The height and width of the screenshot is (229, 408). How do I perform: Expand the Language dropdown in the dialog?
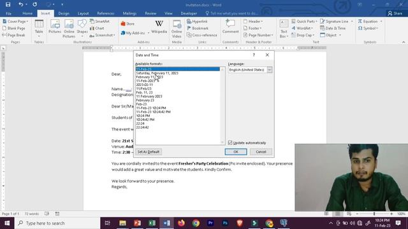(x=270, y=69)
